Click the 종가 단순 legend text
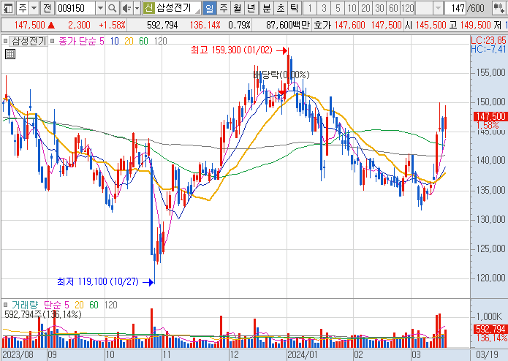The image size is (508, 361). (77, 41)
